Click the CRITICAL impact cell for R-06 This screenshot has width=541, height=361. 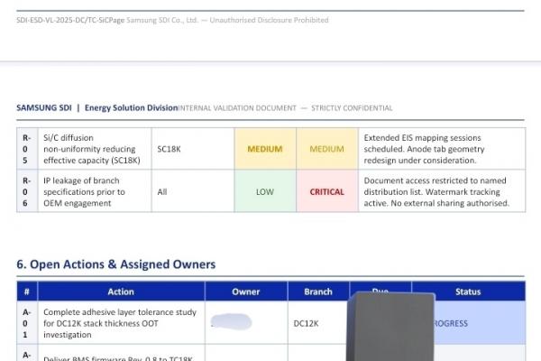(326, 191)
